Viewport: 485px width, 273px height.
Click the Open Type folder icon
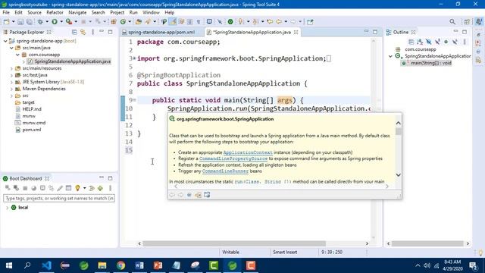click(x=138, y=22)
